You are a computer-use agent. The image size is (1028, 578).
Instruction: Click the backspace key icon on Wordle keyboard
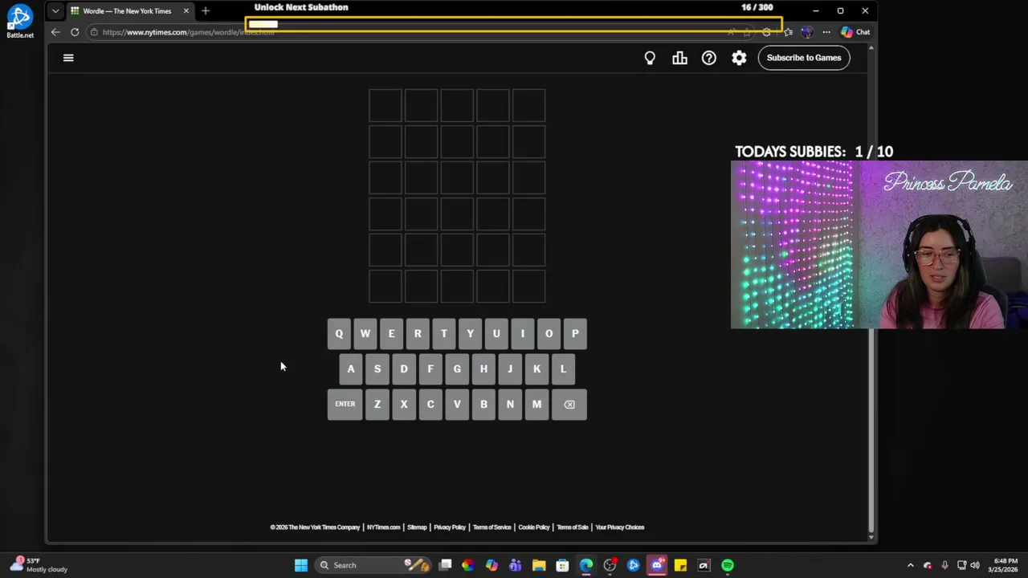(x=569, y=405)
